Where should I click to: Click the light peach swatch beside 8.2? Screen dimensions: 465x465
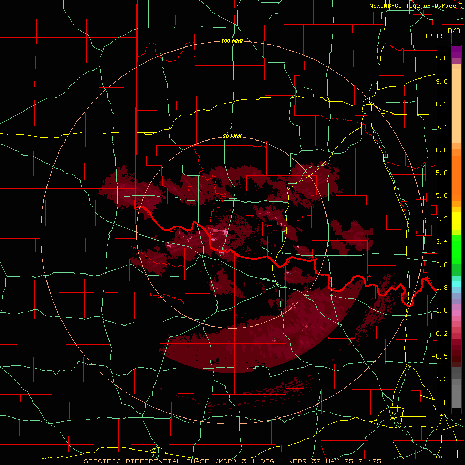tap(456, 106)
